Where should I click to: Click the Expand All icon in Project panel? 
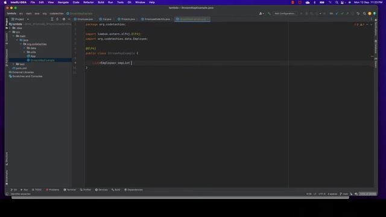point(52,19)
